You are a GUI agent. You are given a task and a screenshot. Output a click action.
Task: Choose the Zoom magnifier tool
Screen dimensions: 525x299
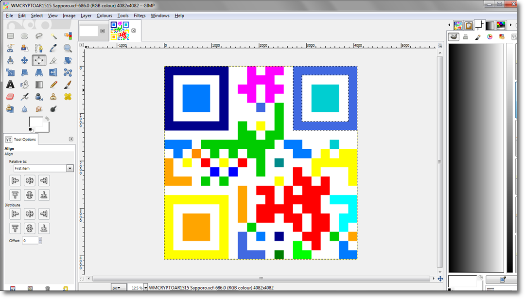(68, 48)
